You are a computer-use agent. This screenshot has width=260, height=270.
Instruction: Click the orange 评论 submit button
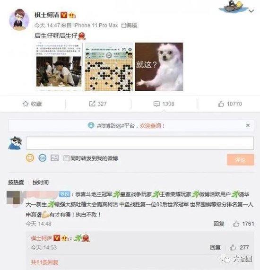(241, 160)
